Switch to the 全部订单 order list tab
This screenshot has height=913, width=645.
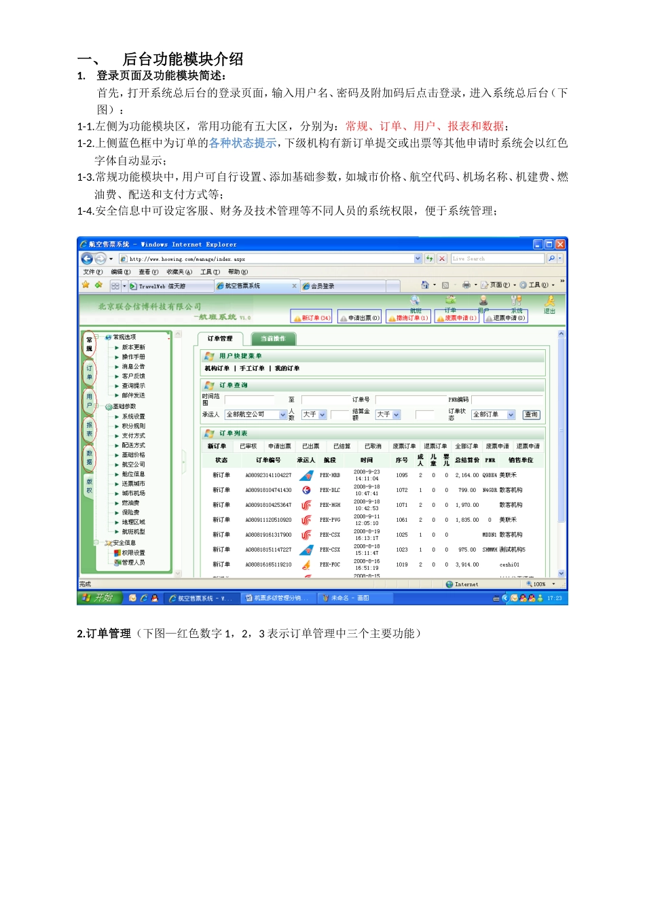tap(466, 446)
